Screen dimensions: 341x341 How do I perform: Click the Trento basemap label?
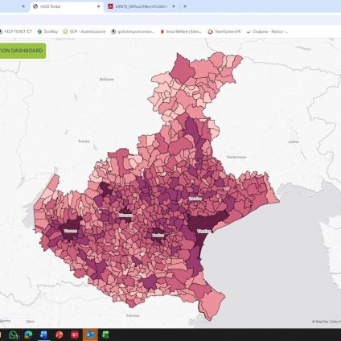(x=84, y=141)
